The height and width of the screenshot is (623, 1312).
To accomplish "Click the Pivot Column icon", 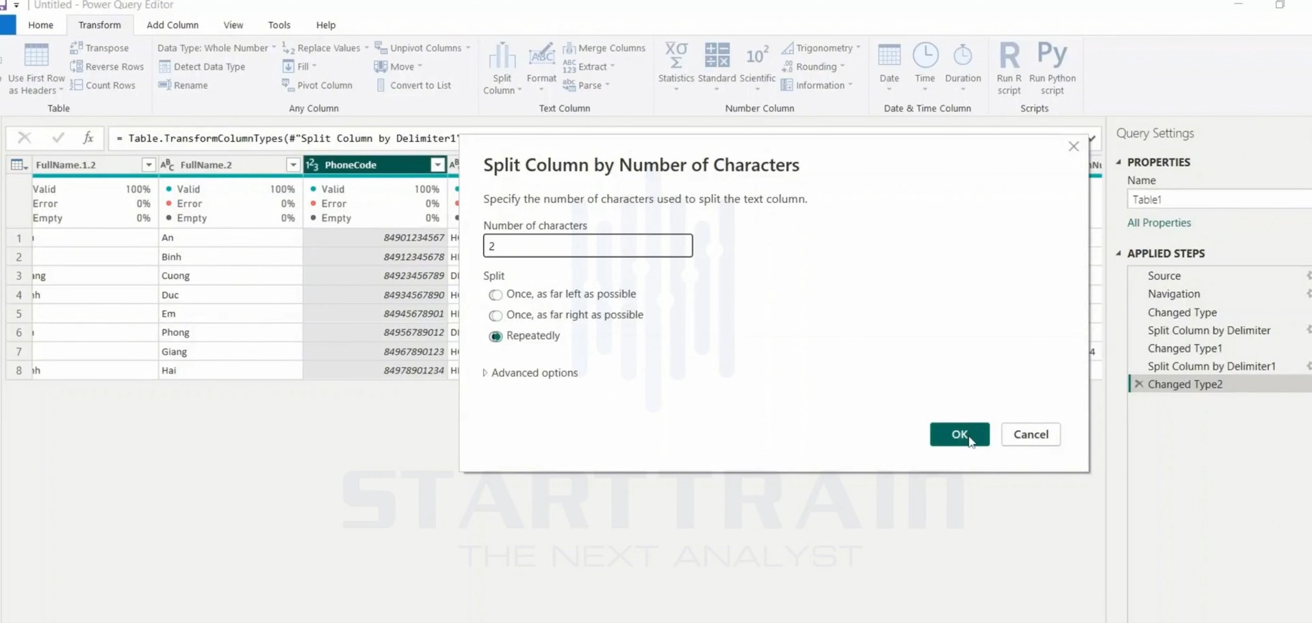I will point(288,85).
